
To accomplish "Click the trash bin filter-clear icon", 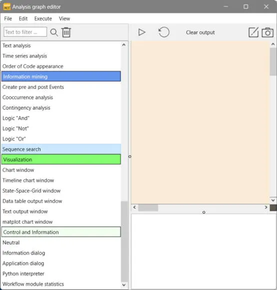I will pyautogui.click(x=66, y=32).
